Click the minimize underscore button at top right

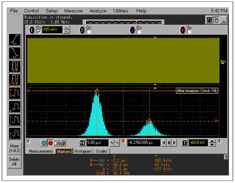click(x=224, y=20)
